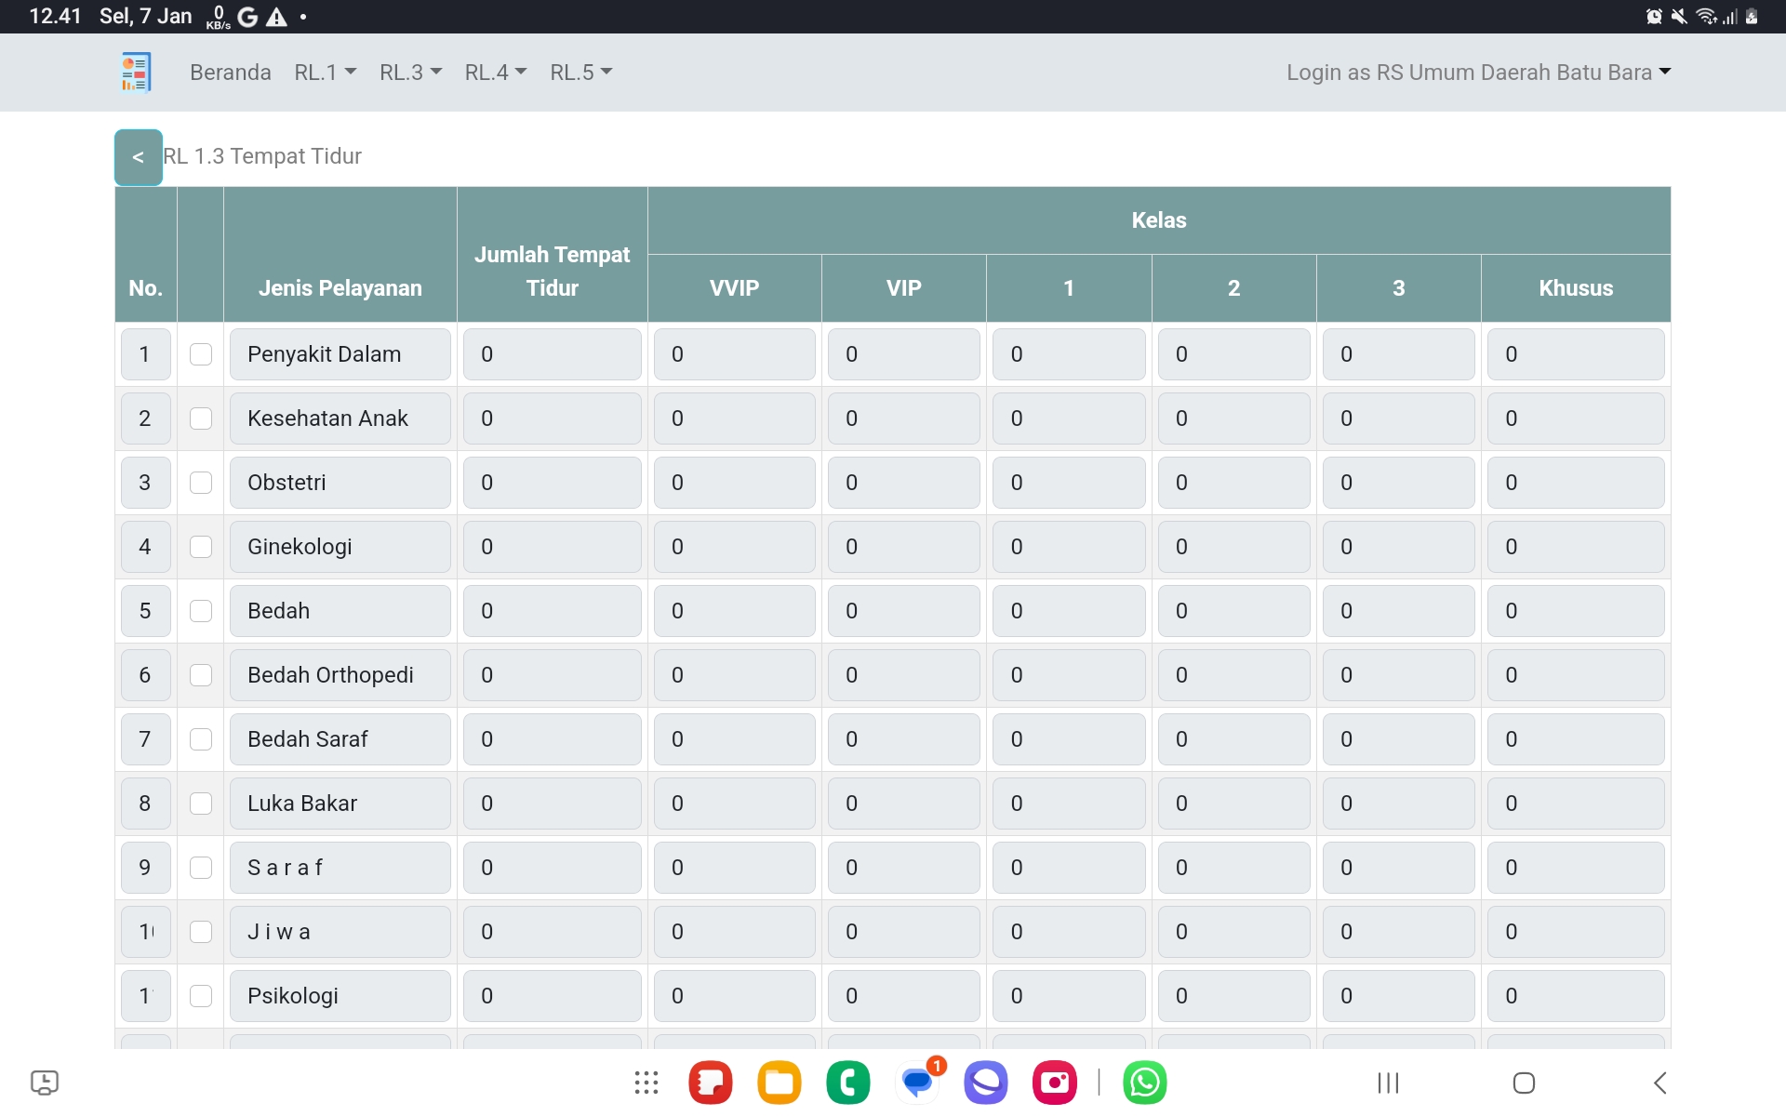Open the orange file manager icon

780,1083
